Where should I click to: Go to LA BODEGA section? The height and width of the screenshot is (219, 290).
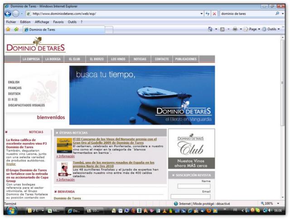click(x=53, y=59)
